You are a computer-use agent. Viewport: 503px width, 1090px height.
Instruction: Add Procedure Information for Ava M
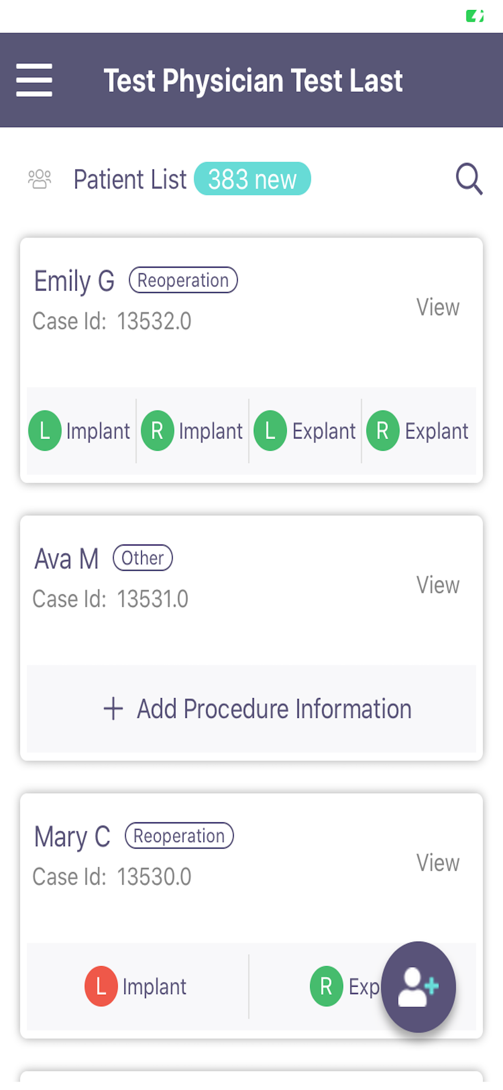point(251,709)
